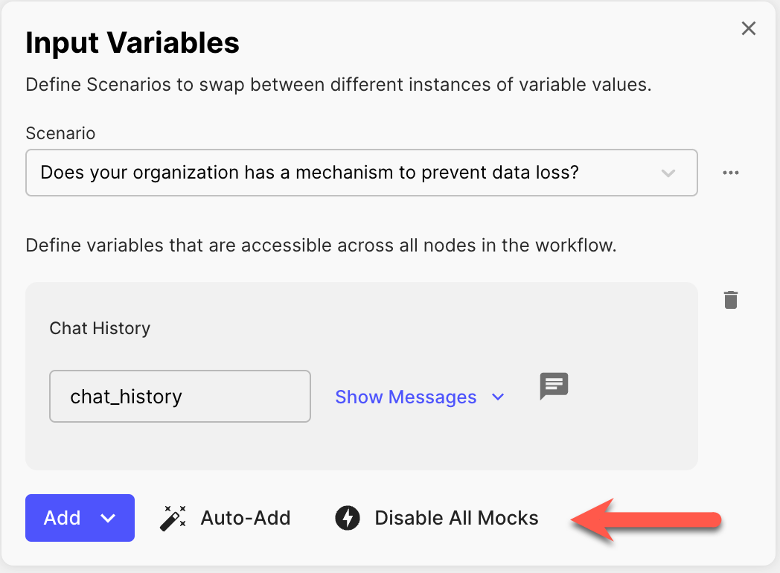Click the magic wand Auto-Add icon

(173, 518)
